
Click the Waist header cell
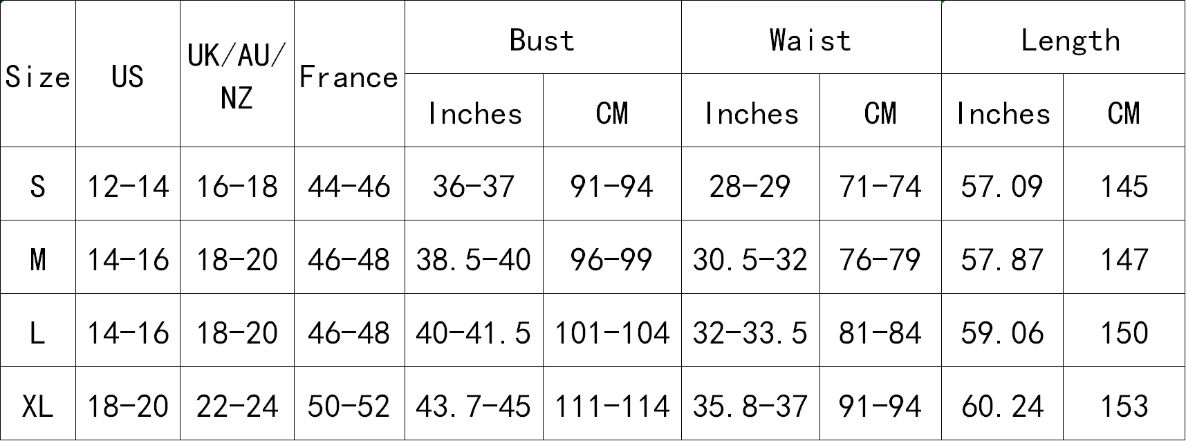coord(811,37)
